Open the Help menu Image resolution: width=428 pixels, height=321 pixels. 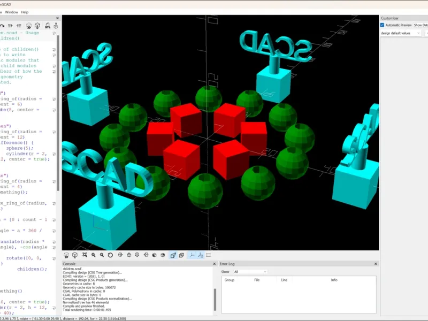click(25, 12)
